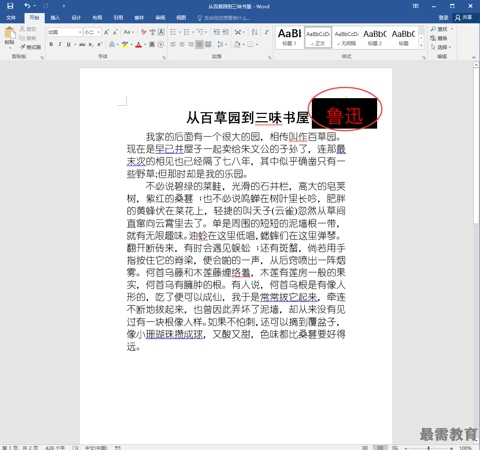Viewport: 480px width, 450px height.
Task: Toggle underline formatting
Action: point(68,44)
